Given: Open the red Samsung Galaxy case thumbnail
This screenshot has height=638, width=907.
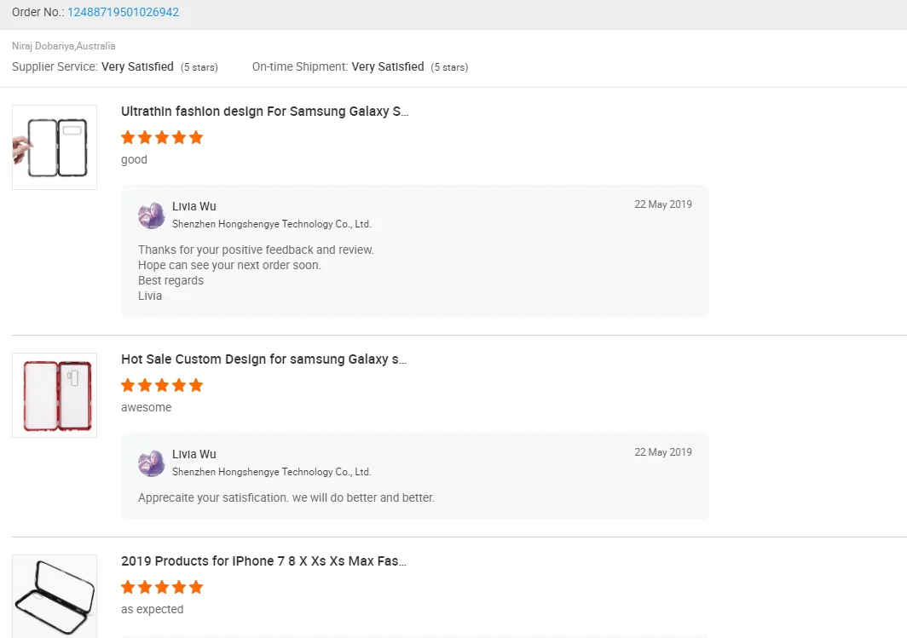Looking at the screenshot, I should 55,395.
